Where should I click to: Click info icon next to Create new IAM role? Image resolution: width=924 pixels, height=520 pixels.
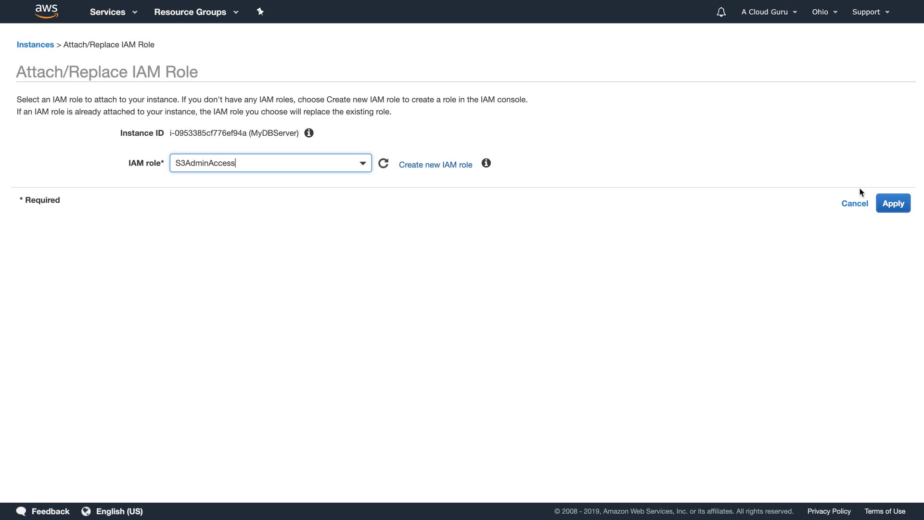click(x=486, y=163)
